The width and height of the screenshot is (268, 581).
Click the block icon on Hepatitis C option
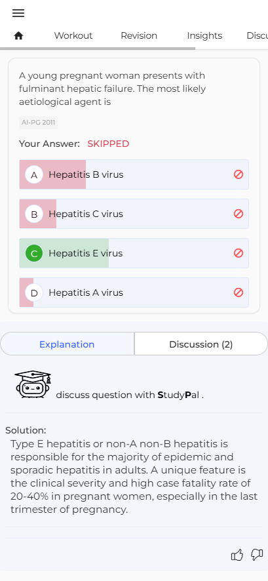point(239,214)
